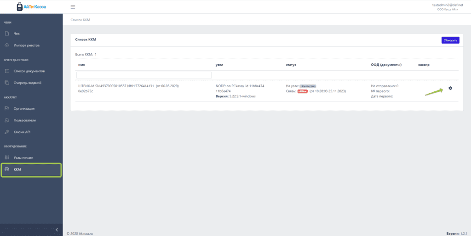Click the 0e92b72c identifier text
The height and width of the screenshot is (236, 471).
tap(86, 91)
